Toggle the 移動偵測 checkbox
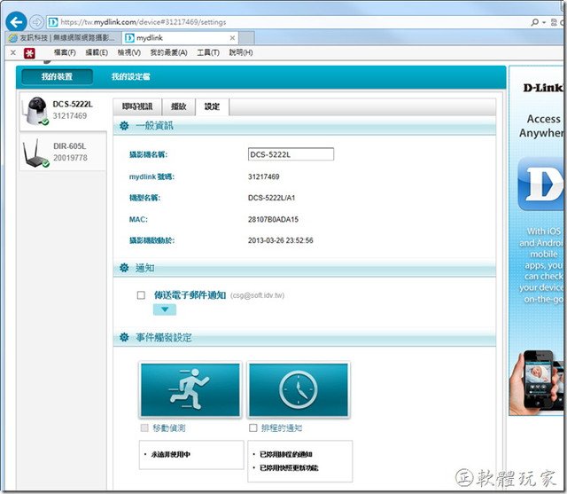The image size is (567, 494). (x=144, y=428)
